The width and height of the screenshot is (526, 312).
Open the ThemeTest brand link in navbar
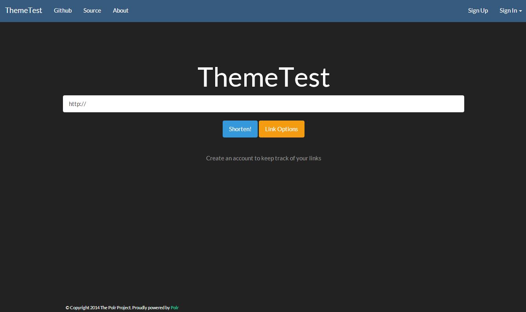coord(24,11)
